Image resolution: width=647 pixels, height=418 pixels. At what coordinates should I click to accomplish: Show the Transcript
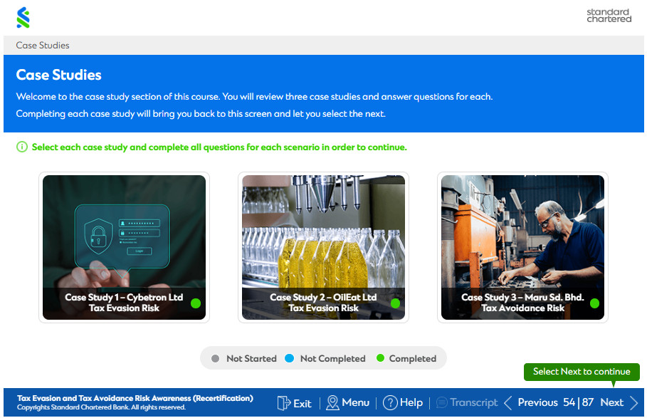[x=474, y=402]
